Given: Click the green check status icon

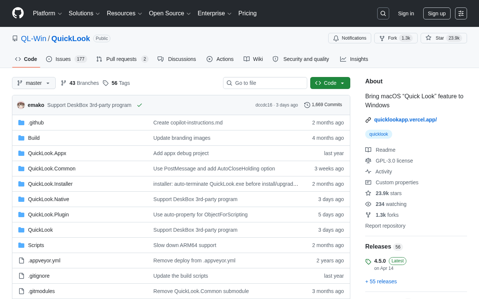Looking at the screenshot, I should 140,105.
